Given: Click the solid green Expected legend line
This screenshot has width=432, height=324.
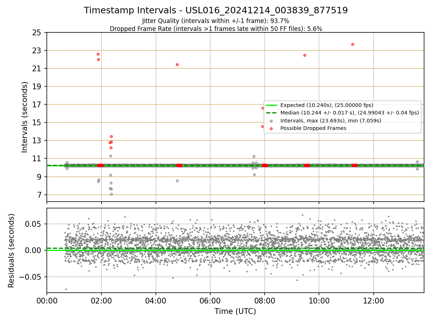Looking at the screenshot, I should [271, 105].
